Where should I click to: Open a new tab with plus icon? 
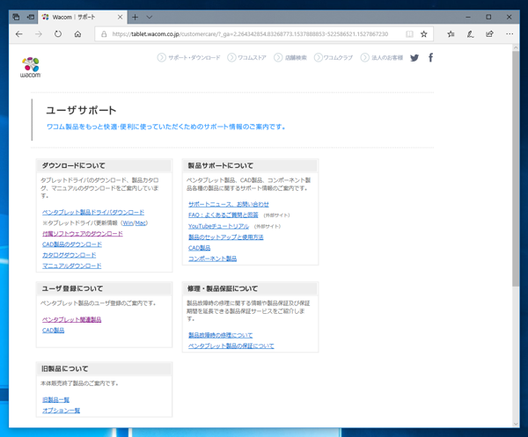click(135, 17)
